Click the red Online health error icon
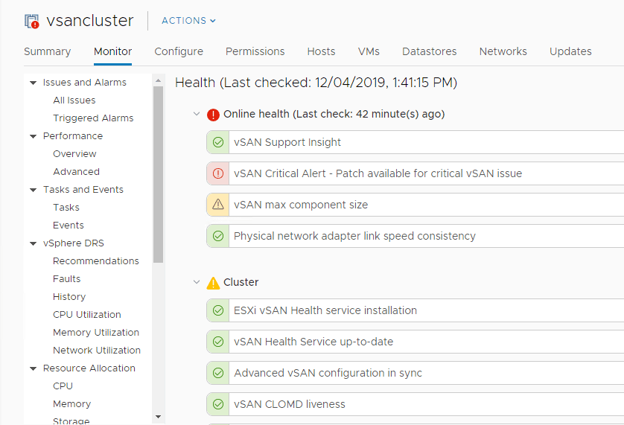This screenshot has width=624, height=425. point(214,115)
